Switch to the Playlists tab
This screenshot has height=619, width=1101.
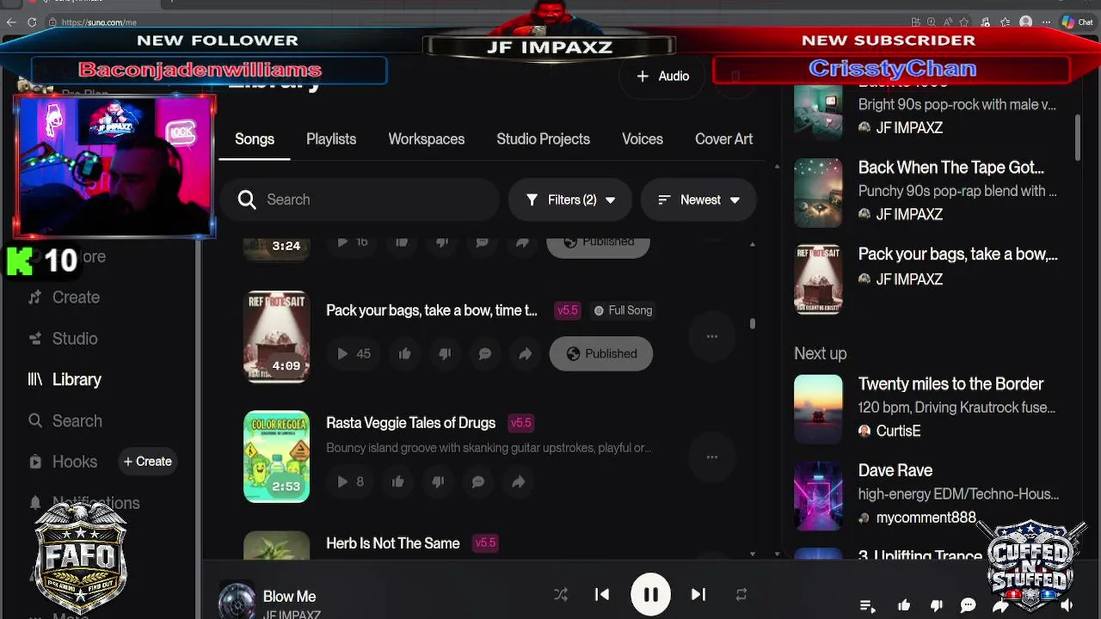click(331, 139)
